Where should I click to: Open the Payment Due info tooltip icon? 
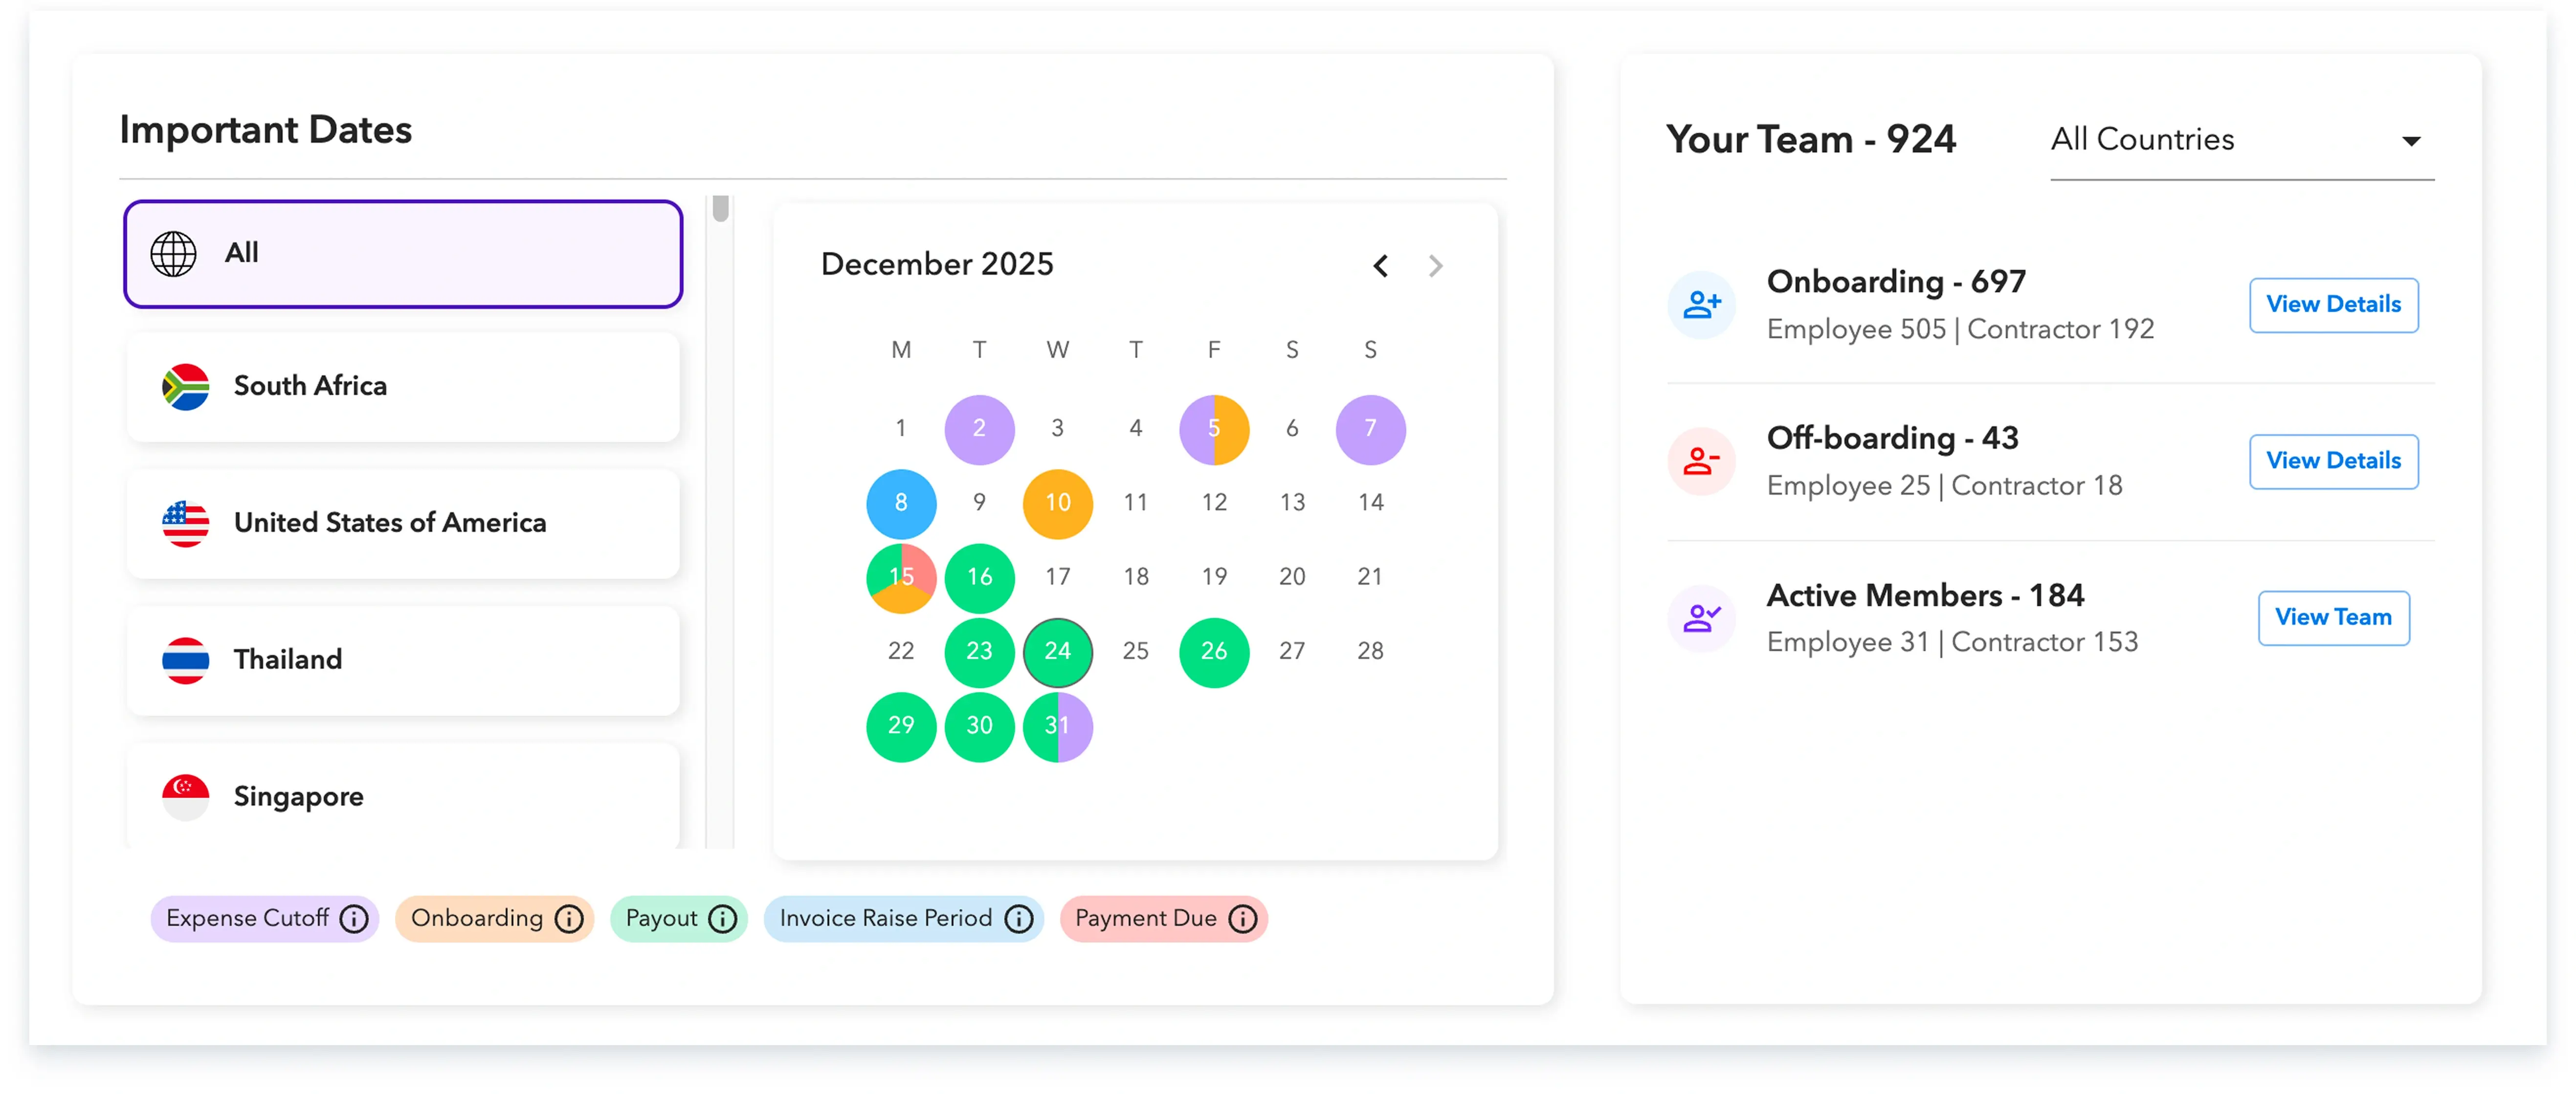(x=1243, y=918)
